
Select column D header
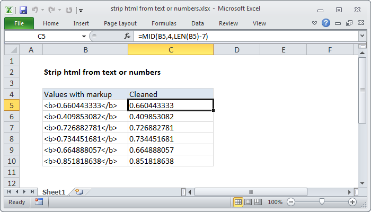[236, 50]
